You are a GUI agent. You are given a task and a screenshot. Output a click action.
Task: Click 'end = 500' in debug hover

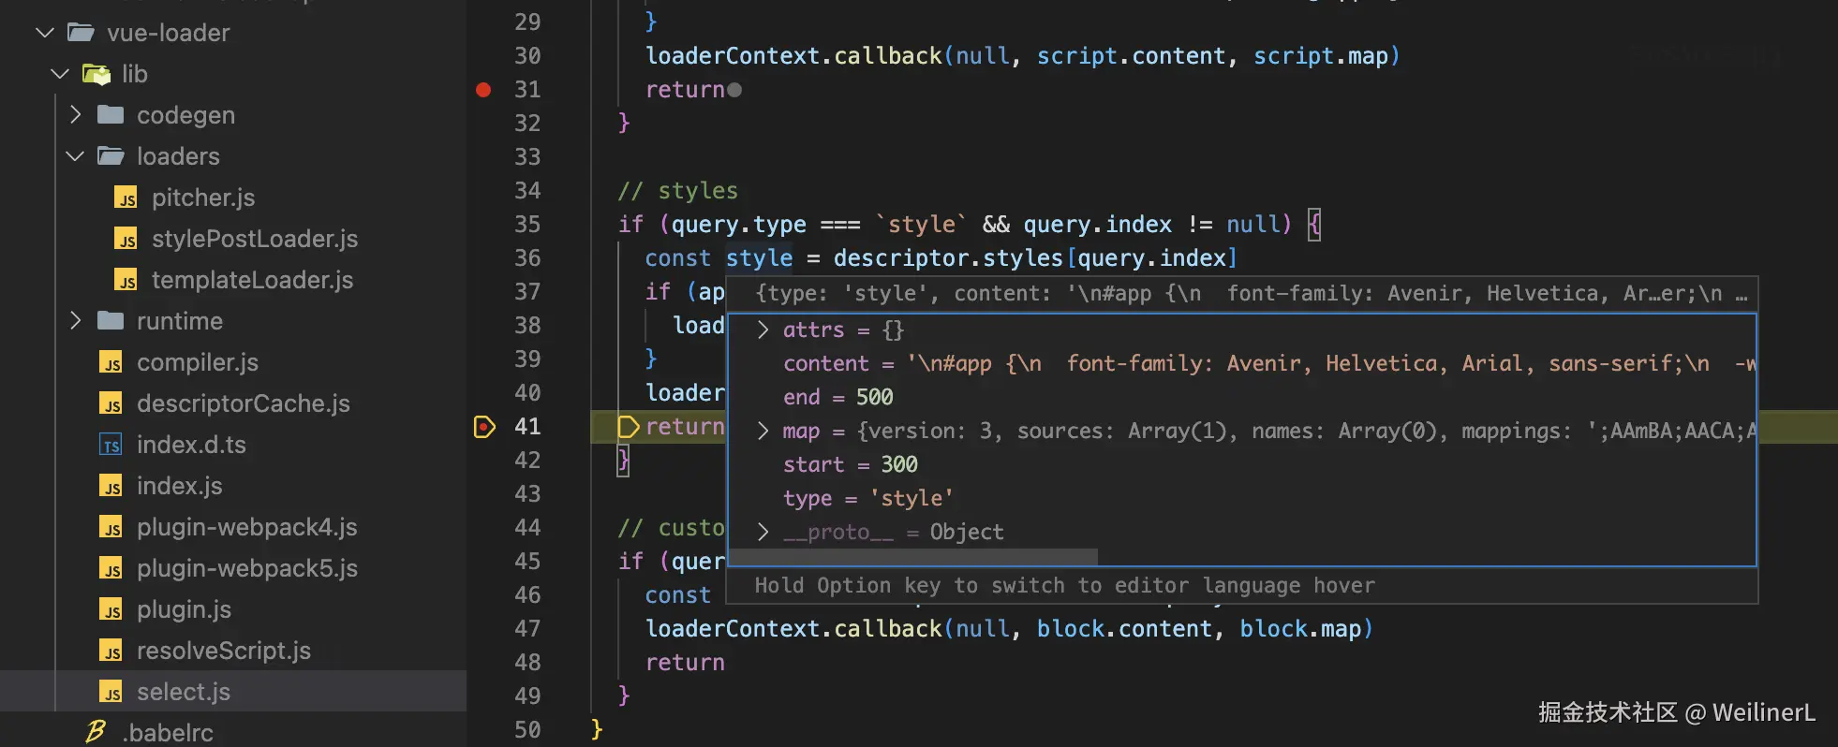[838, 397]
